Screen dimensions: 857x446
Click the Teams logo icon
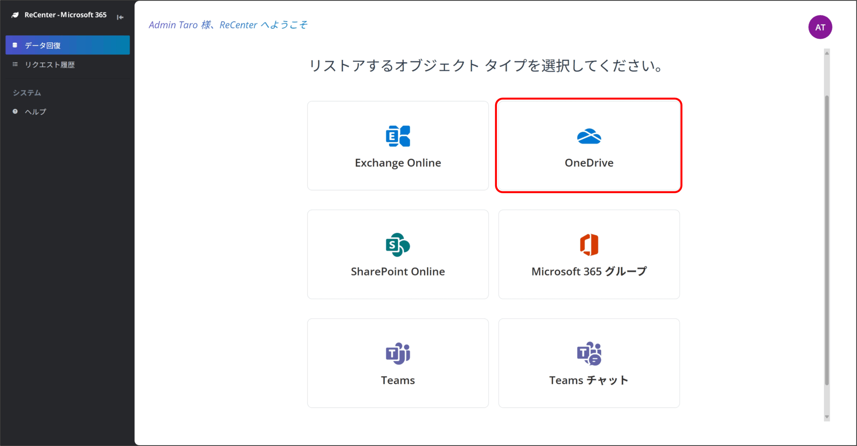(x=398, y=353)
